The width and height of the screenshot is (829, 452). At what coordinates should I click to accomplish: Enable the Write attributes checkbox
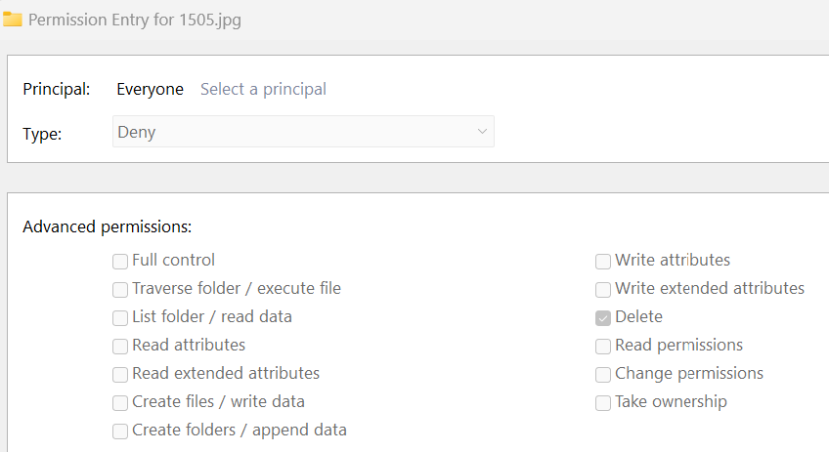point(603,261)
